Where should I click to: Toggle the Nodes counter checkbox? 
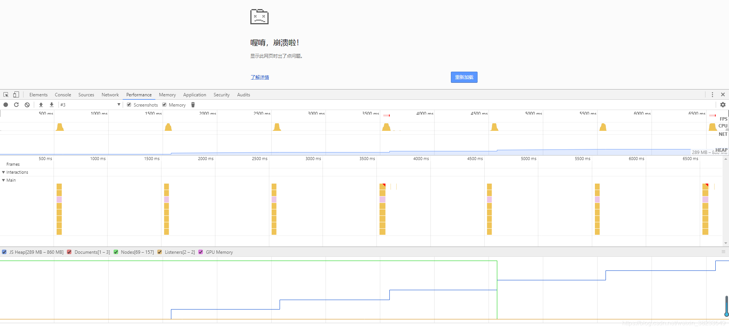[116, 252]
